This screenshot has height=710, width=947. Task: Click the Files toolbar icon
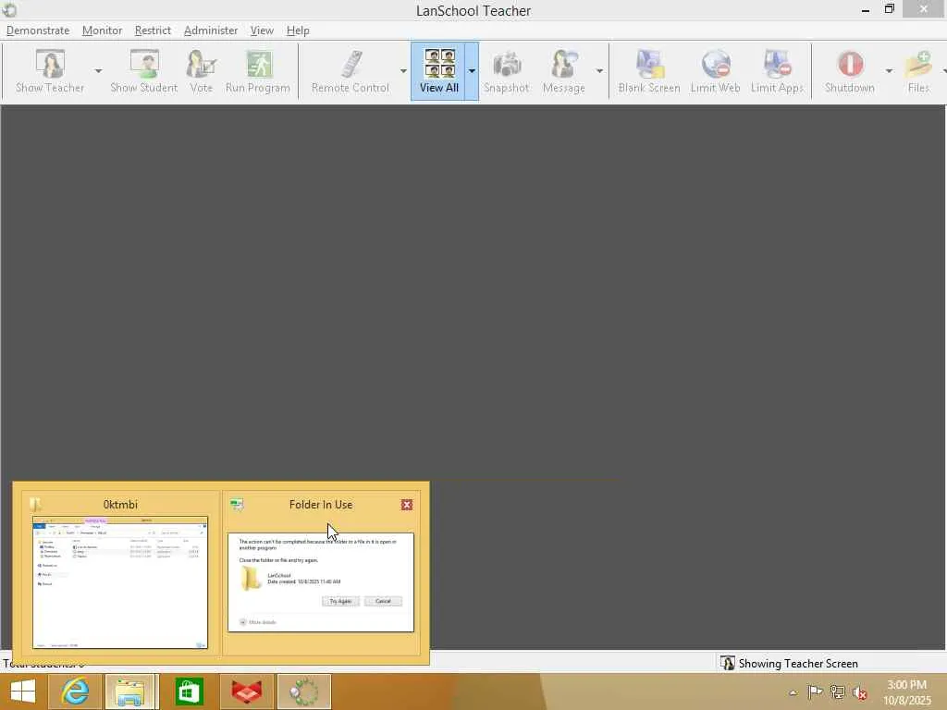click(918, 71)
